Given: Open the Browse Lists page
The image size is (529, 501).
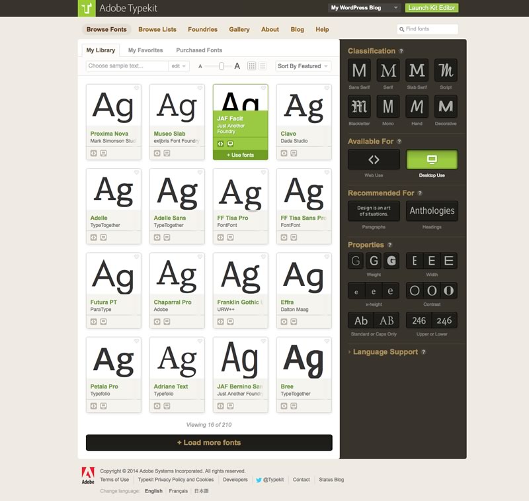Looking at the screenshot, I should tap(157, 29).
